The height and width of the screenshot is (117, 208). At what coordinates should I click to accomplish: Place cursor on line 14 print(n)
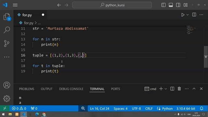50,45
